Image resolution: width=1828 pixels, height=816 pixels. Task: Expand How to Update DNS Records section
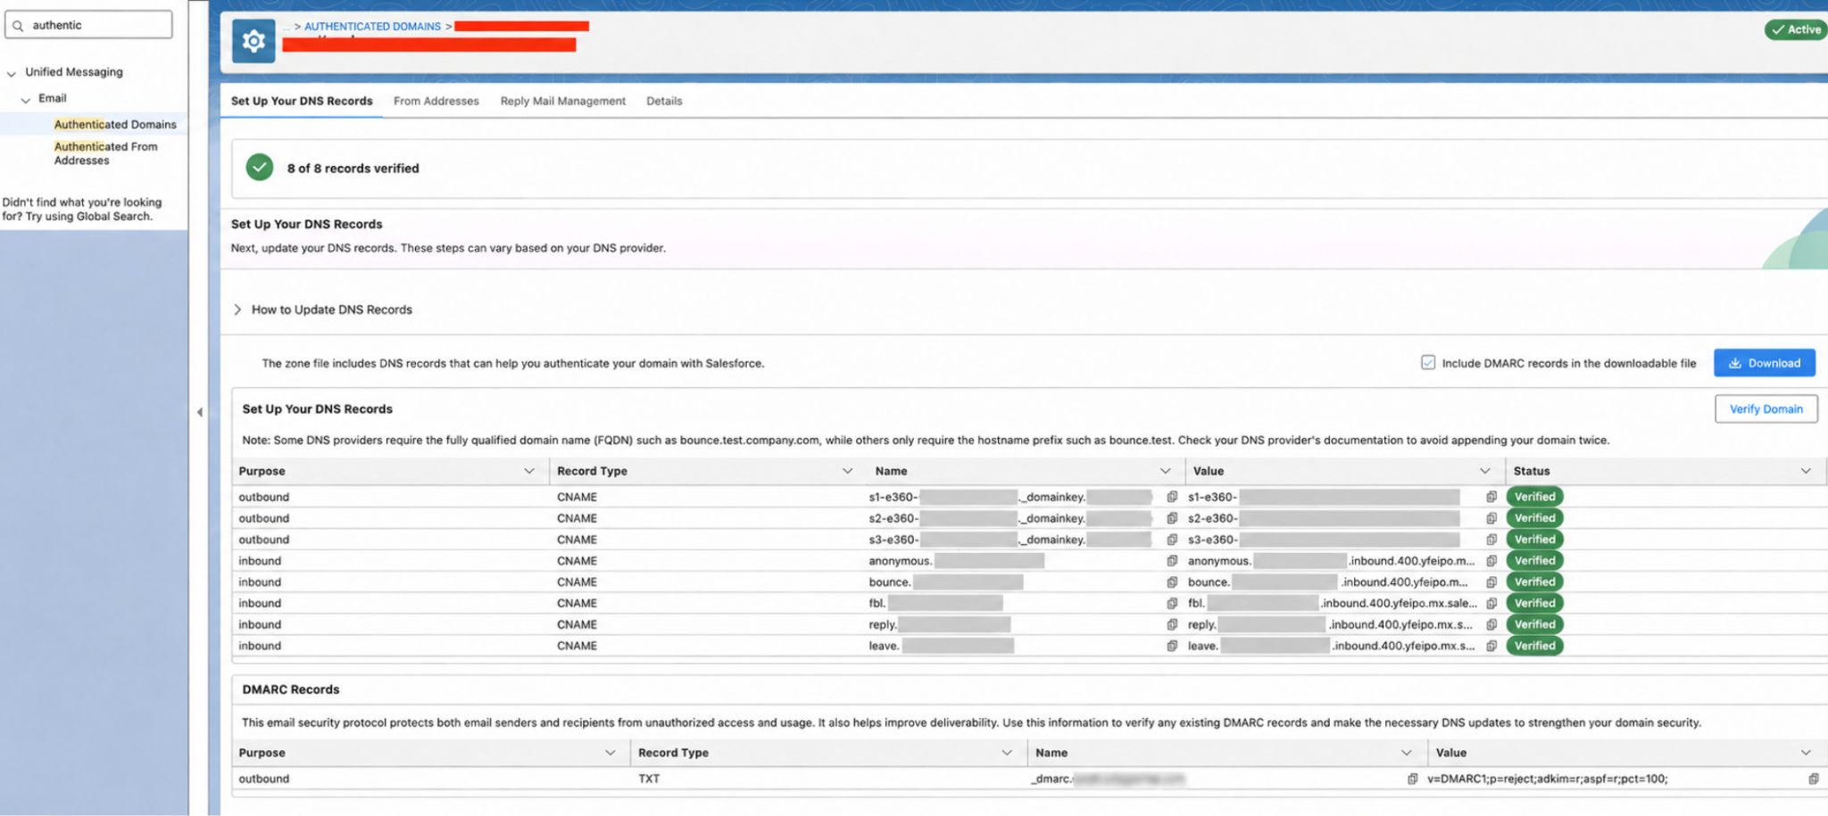(x=237, y=309)
